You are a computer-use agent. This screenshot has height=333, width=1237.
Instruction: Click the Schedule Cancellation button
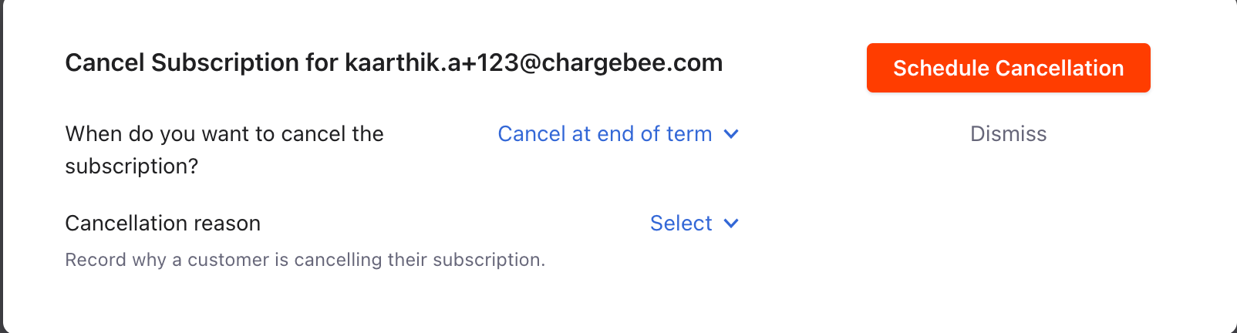[1008, 68]
